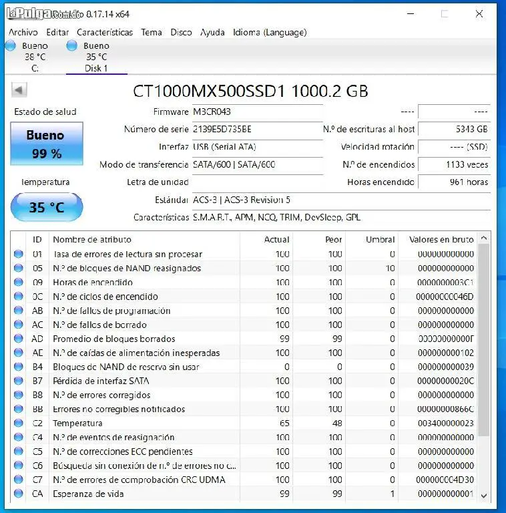This screenshot has width=506, height=513.
Task: Open the Editar menu
Action: 57,32
